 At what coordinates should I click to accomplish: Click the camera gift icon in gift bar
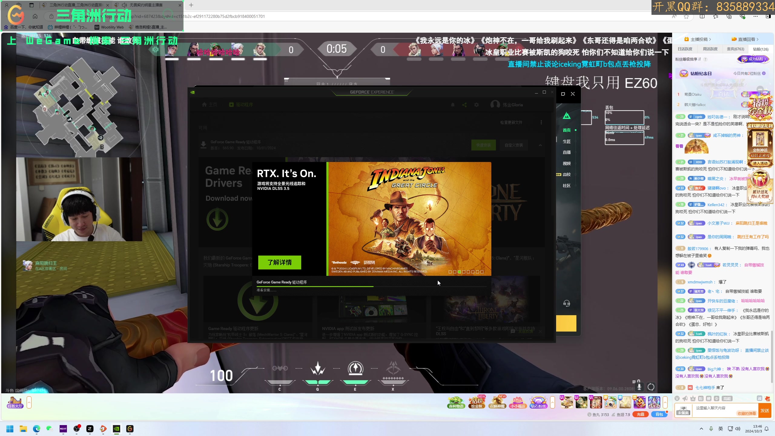pos(610,402)
